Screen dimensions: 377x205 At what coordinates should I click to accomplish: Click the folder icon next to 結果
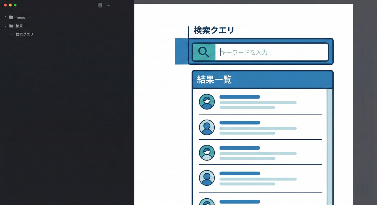pyautogui.click(x=11, y=26)
